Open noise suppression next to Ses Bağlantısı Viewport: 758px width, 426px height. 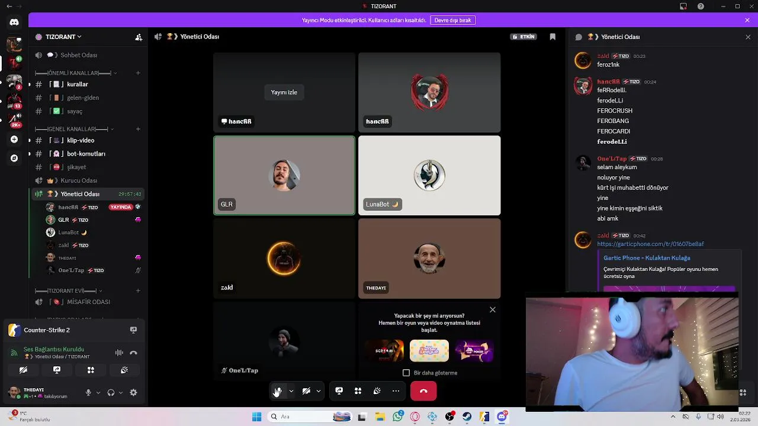(119, 353)
